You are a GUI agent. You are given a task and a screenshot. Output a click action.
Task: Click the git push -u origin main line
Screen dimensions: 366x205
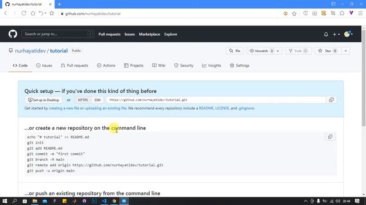tap(51, 171)
